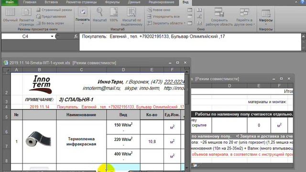Select column D header in Smeta window
Image resolution: width=306 pixels, height=172 pixels.
123,70
